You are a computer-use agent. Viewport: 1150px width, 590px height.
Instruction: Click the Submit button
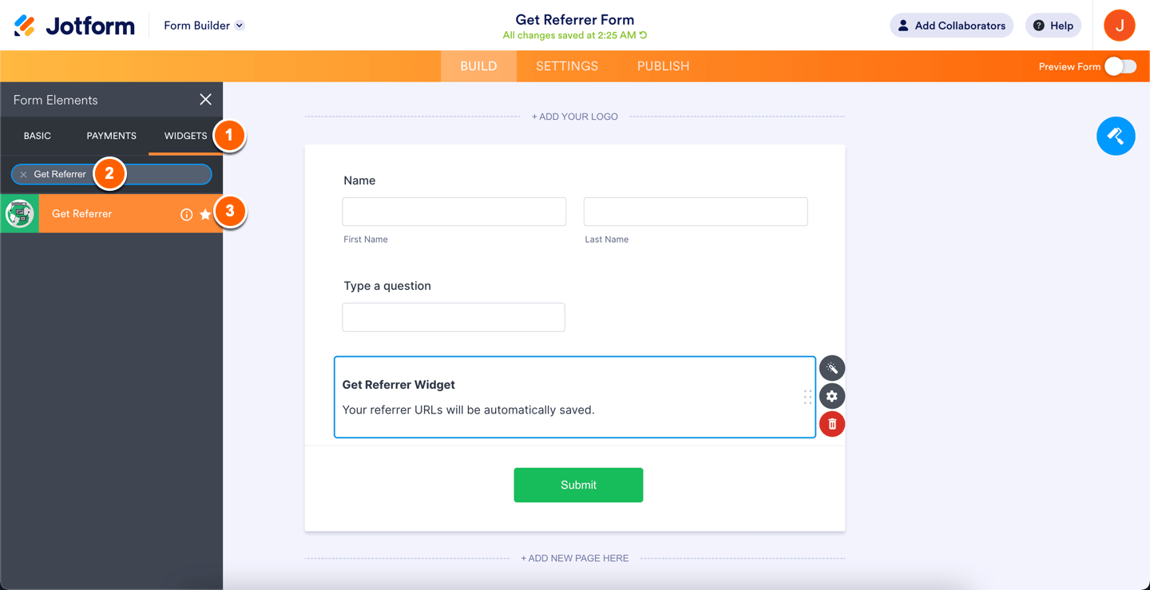coord(578,485)
